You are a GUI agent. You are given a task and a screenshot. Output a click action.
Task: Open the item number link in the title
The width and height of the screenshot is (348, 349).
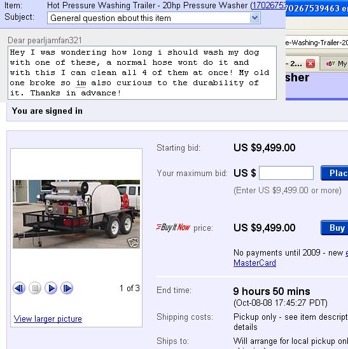(268, 5)
